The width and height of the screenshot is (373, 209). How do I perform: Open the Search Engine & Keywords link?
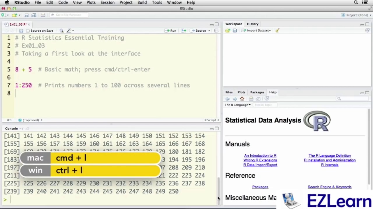330,187
